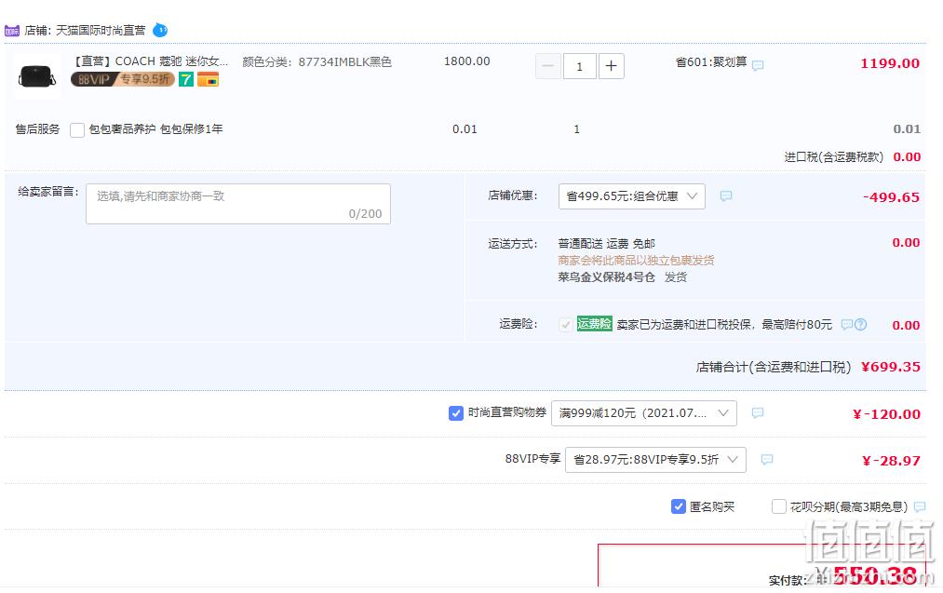The width and height of the screenshot is (943, 593).
Task: Click the 店铺: 天猫国际时尚直营 store name
Action: (85, 30)
